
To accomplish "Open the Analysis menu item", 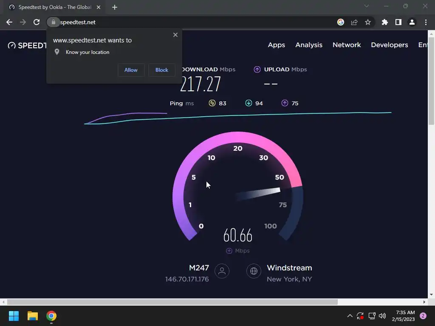I will pyautogui.click(x=309, y=45).
